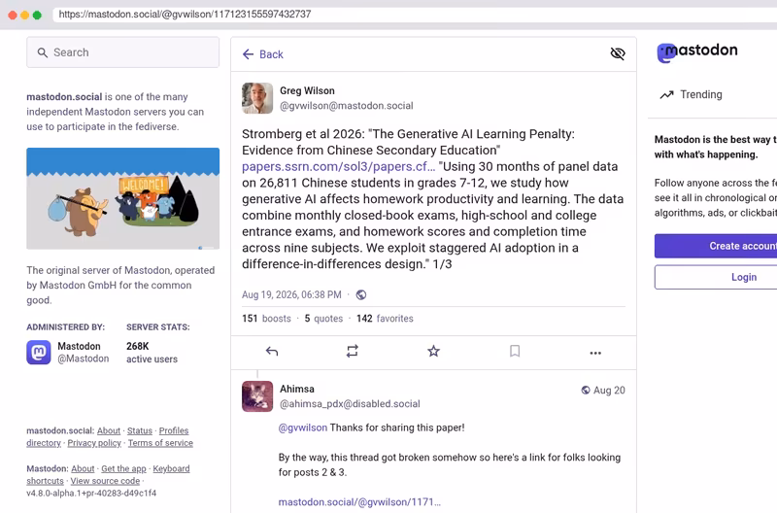
Task: Boost the post with the retweet icon
Action: point(353,352)
